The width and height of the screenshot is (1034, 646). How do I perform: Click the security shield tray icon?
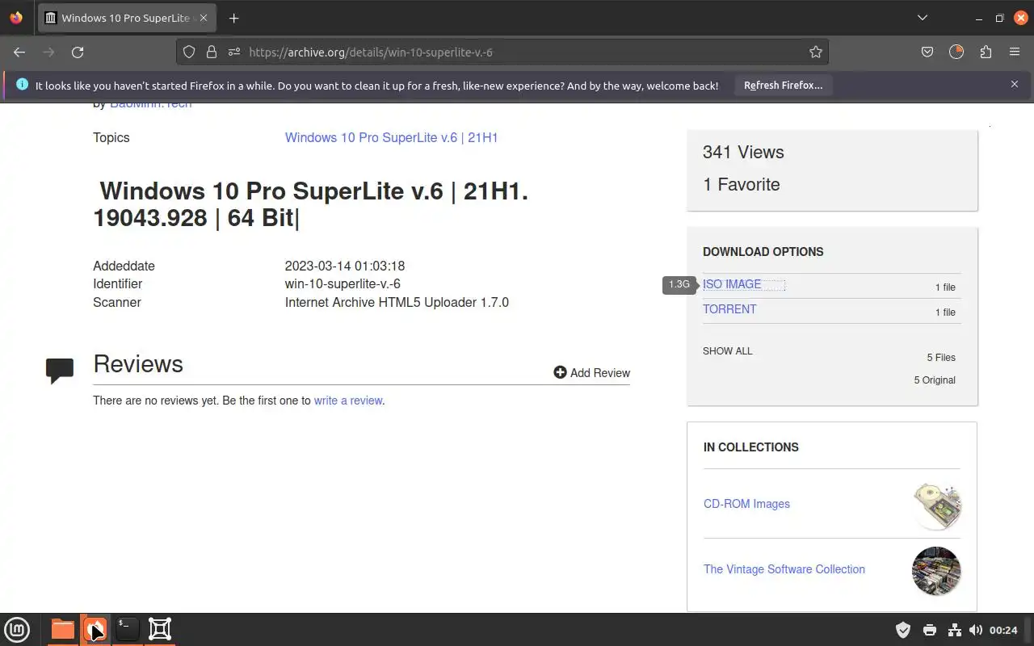pyautogui.click(x=903, y=630)
